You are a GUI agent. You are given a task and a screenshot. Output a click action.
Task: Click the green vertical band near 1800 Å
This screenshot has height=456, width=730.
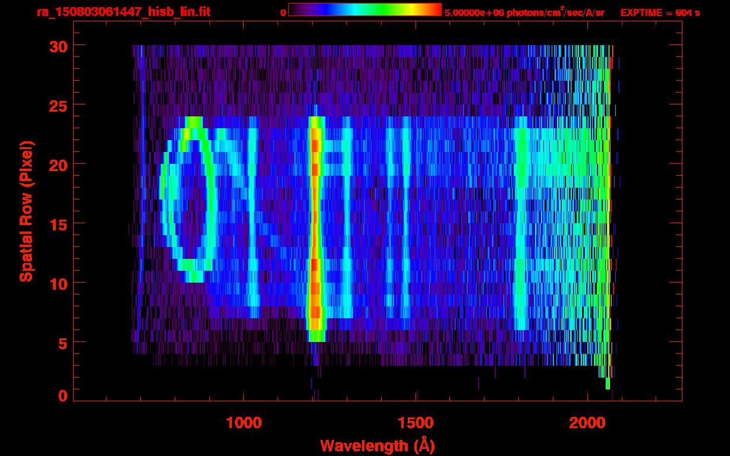click(x=521, y=223)
